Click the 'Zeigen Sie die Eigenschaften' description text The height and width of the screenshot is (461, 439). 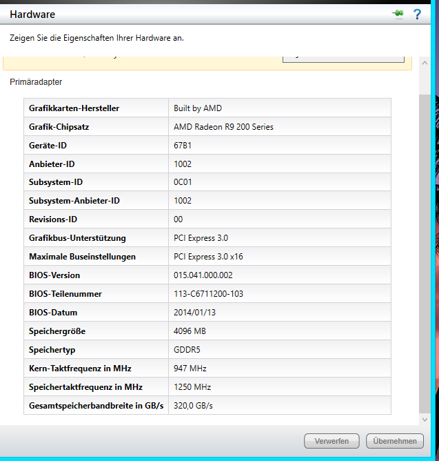point(96,38)
